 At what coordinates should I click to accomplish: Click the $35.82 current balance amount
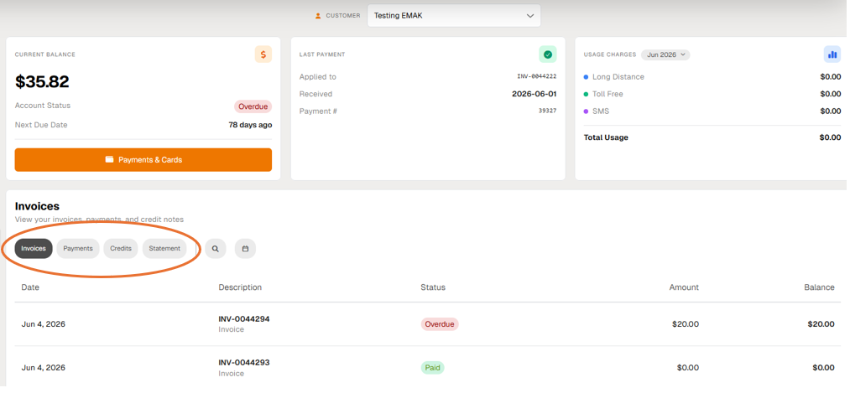coord(42,82)
